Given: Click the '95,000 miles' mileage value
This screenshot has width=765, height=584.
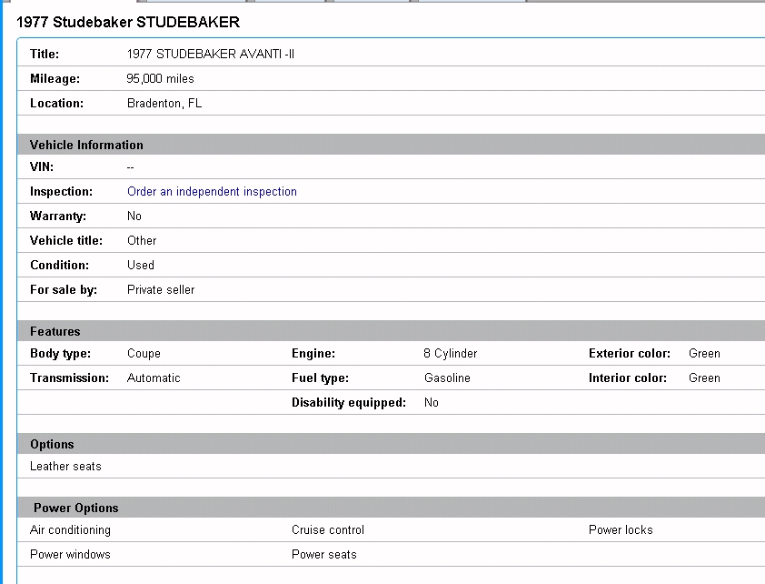Looking at the screenshot, I should 160,78.
